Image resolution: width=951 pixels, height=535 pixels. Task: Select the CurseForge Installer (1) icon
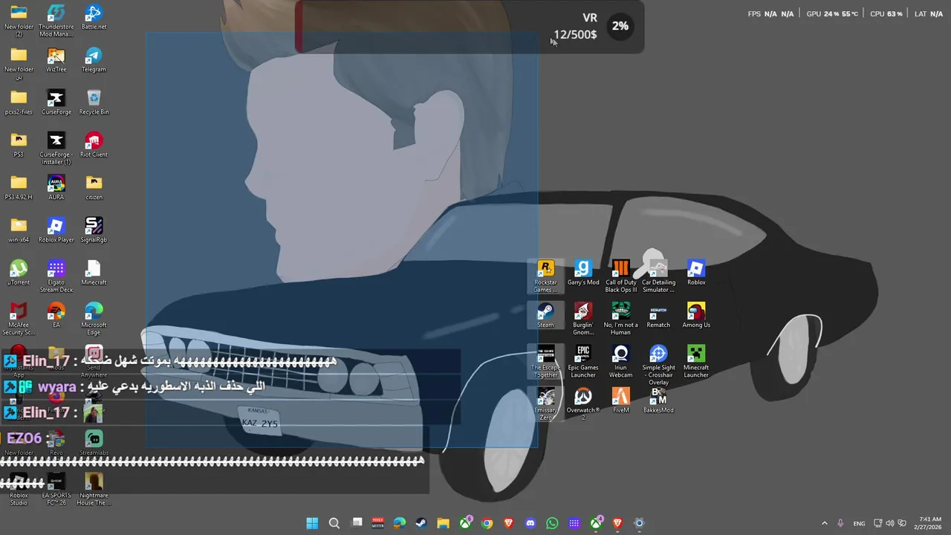(x=56, y=149)
